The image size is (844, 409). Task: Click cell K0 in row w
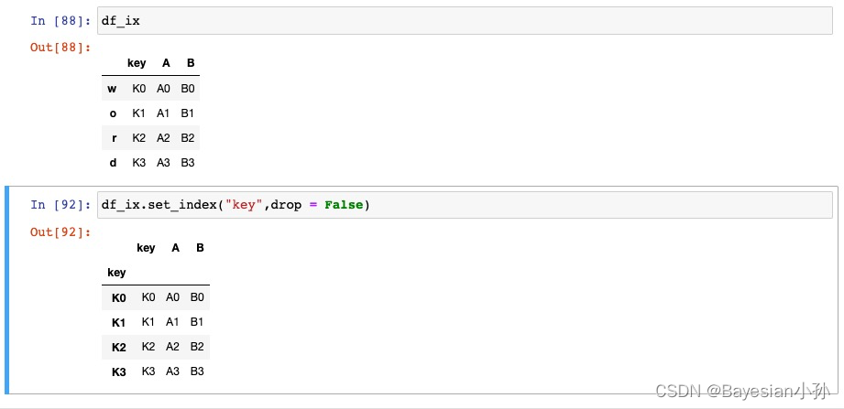(139, 89)
